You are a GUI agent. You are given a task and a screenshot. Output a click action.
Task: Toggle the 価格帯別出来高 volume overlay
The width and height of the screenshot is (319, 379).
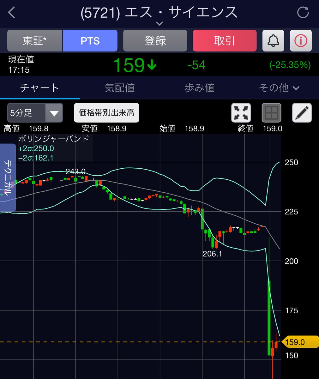(x=106, y=112)
